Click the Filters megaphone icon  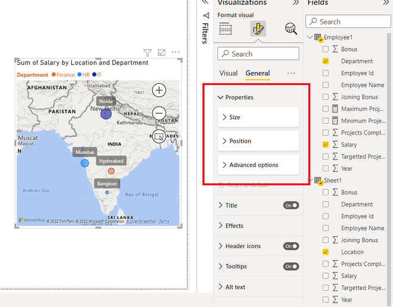[x=206, y=15]
